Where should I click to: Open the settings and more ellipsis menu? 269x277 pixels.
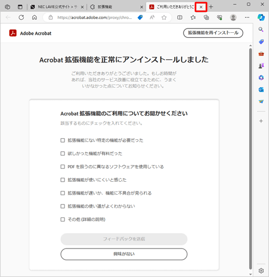247,17
